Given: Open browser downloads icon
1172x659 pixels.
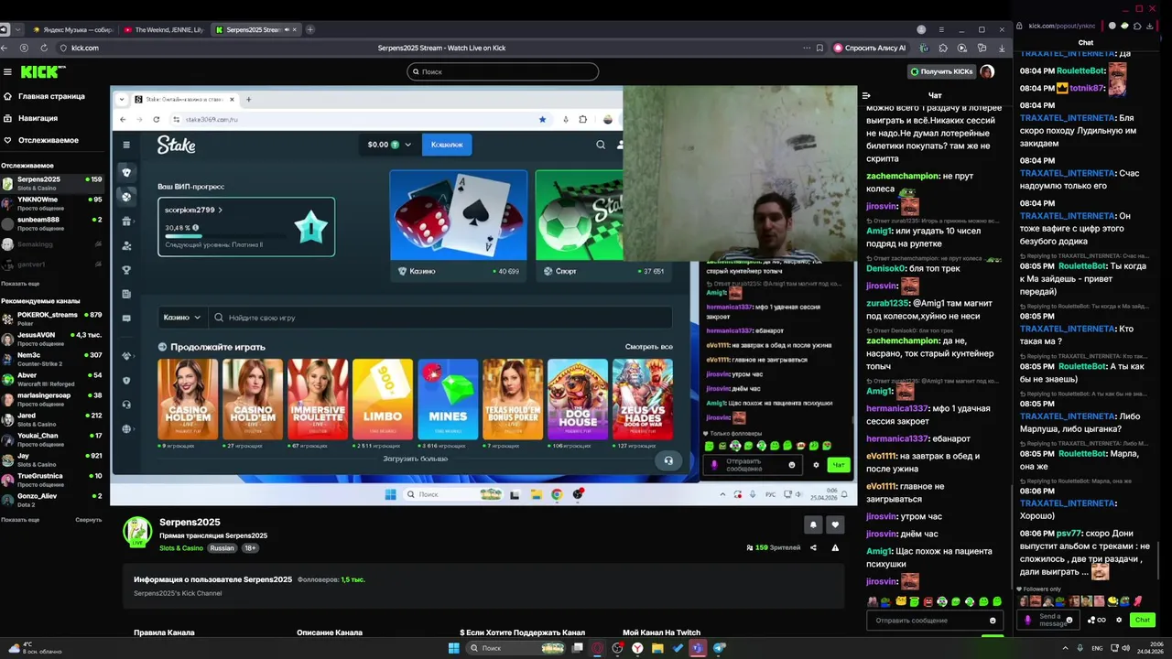Looking at the screenshot, I should click(x=1000, y=48).
